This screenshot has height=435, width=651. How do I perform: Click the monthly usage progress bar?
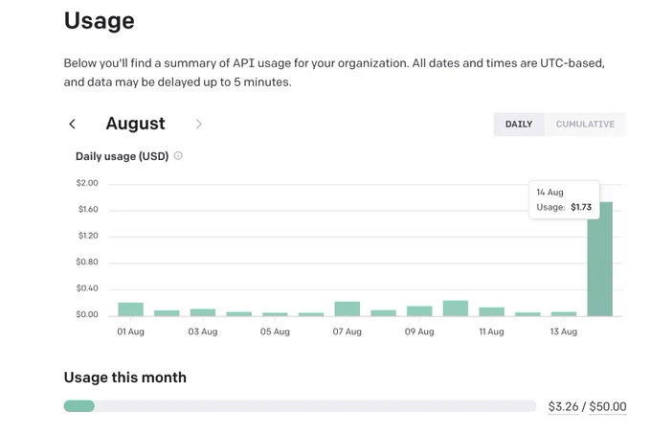[x=300, y=406]
